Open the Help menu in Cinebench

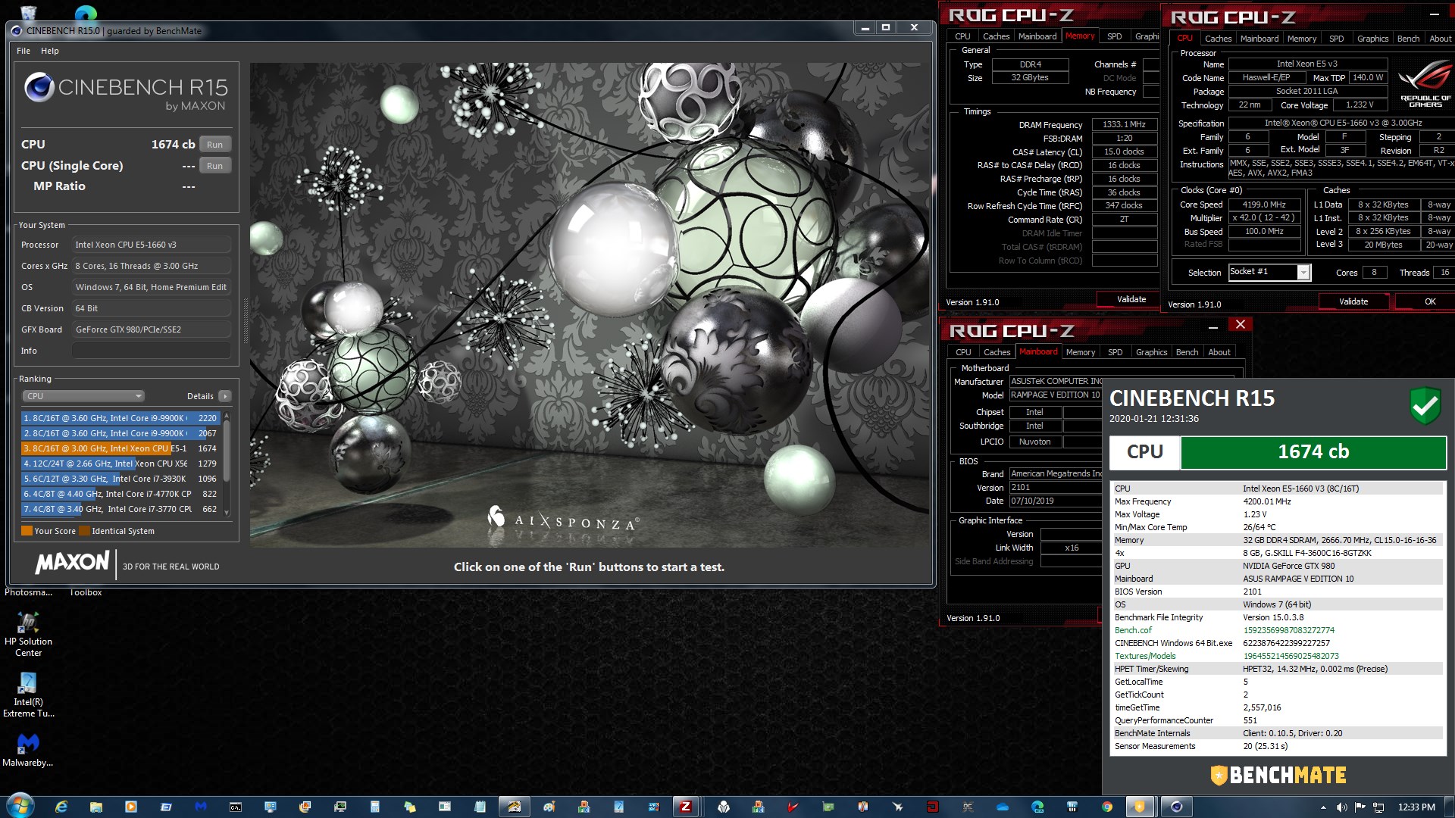tap(50, 51)
